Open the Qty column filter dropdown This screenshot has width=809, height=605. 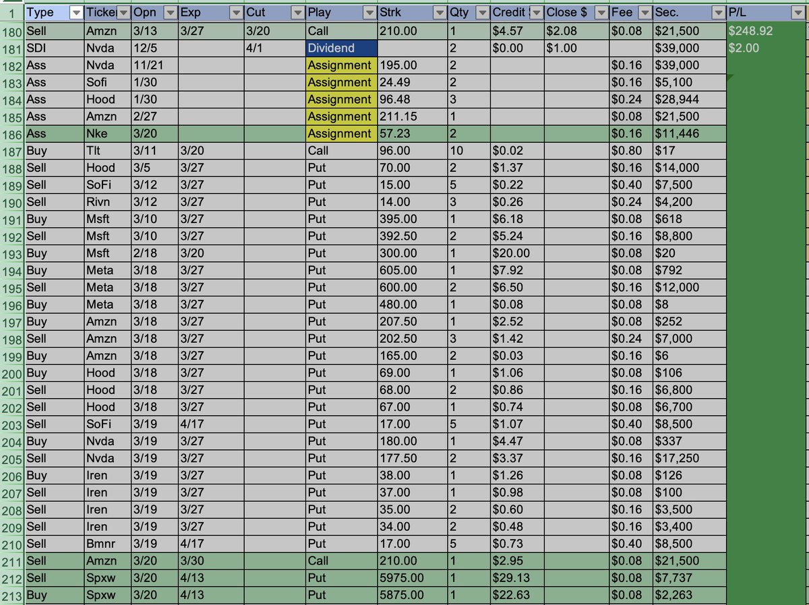coord(482,13)
